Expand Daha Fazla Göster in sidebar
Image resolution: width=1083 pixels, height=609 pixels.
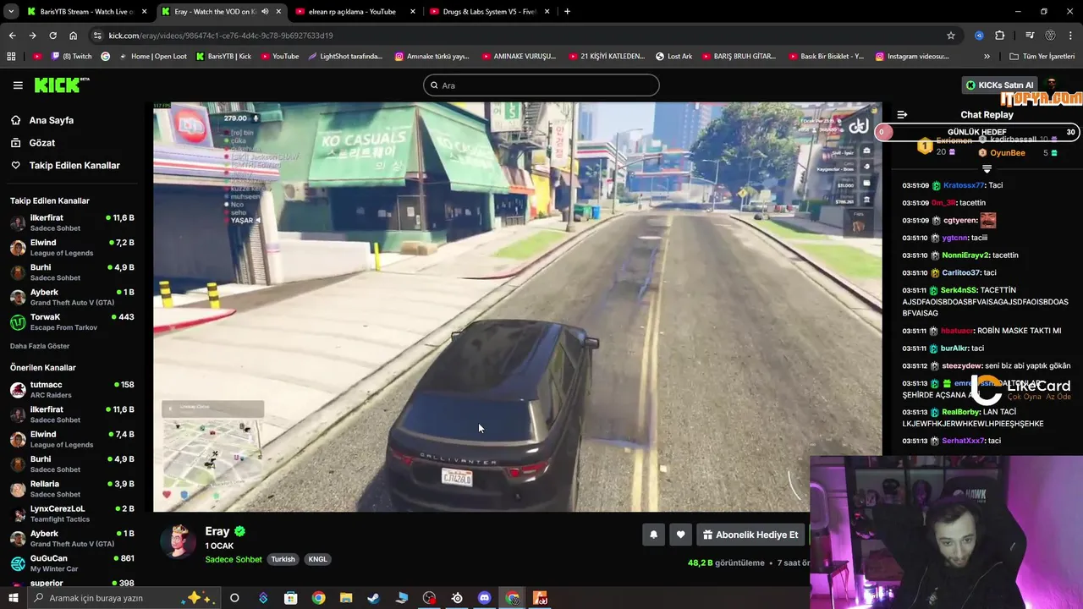tap(40, 346)
